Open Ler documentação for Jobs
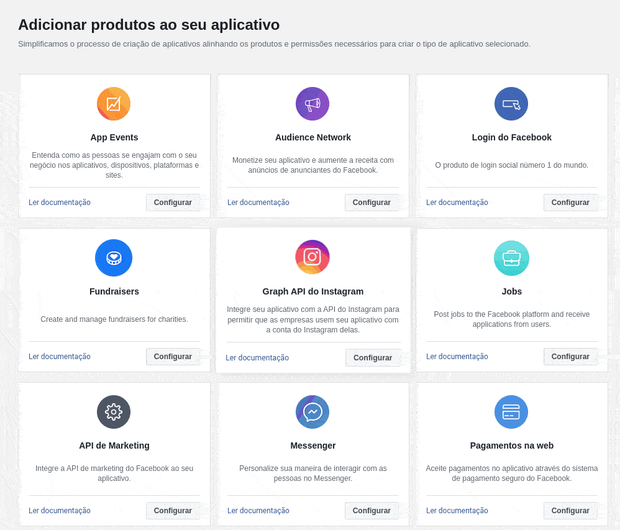This screenshot has height=530, width=620. pyautogui.click(x=457, y=357)
